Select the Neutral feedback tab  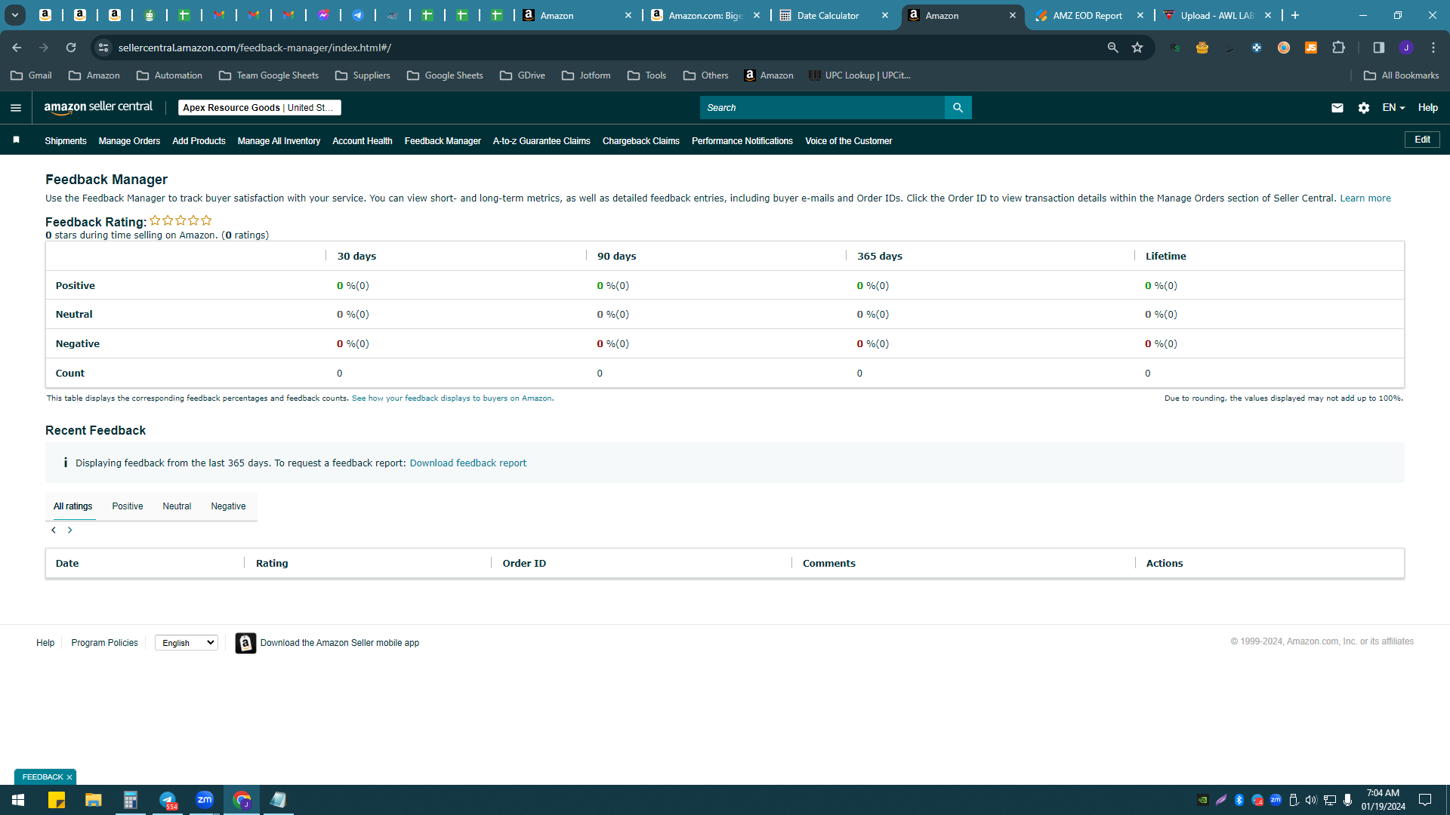pos(177,506)
